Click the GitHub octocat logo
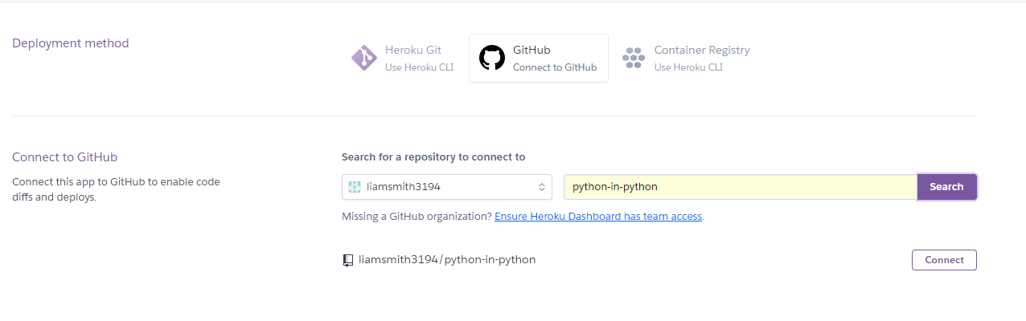The image size is (1026, 321). (x=492, y=59)
